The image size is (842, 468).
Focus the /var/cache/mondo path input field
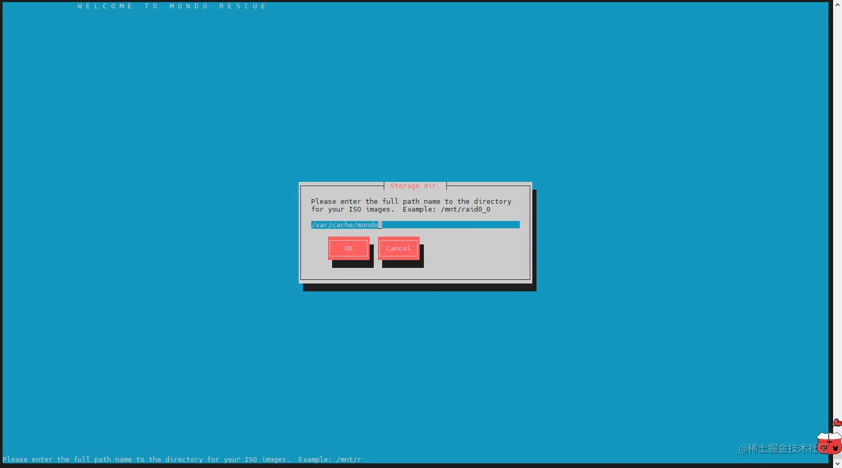coord(415,225)
